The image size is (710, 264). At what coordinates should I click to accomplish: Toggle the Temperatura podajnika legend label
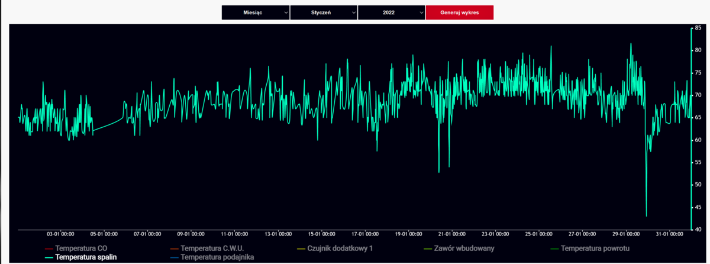coord(217,257)
